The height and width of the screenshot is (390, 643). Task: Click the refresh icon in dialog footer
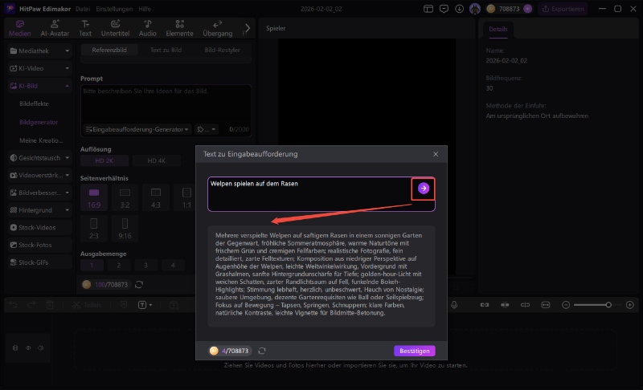click(x=262, y=351)
